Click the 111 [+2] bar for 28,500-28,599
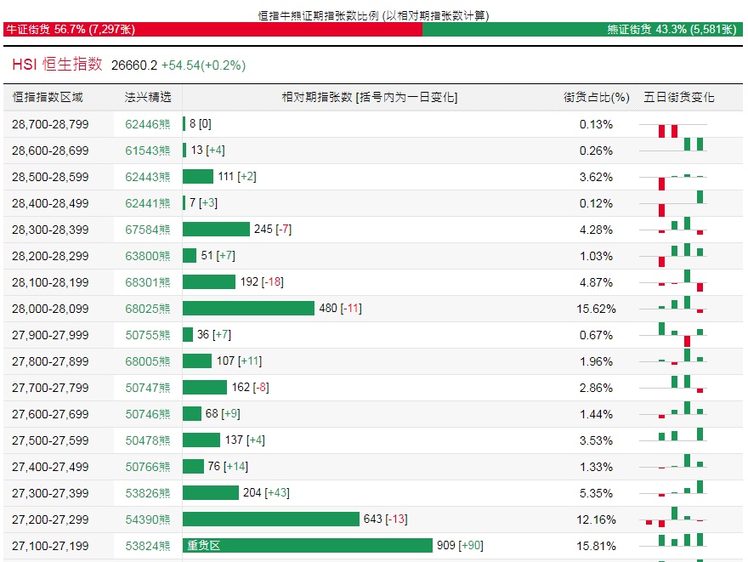 (x=198, y=177)
